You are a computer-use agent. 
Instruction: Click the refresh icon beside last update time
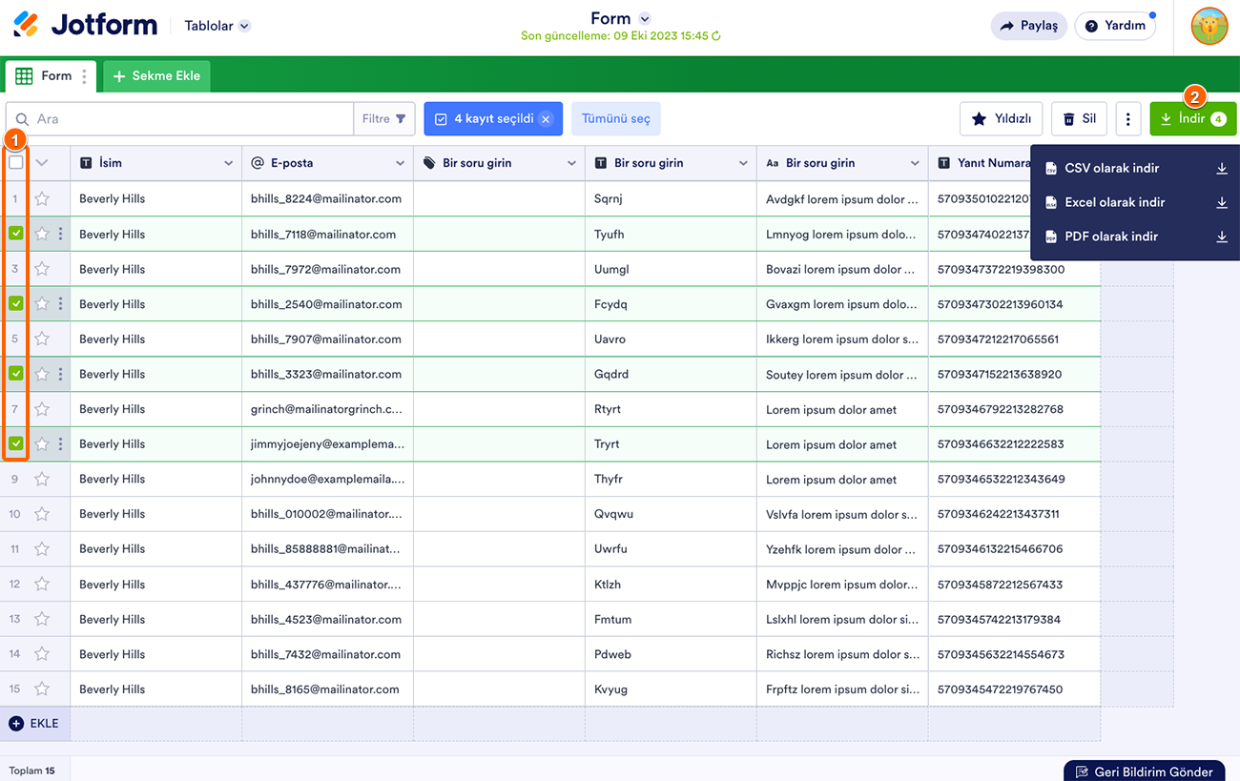click(716, 36)
